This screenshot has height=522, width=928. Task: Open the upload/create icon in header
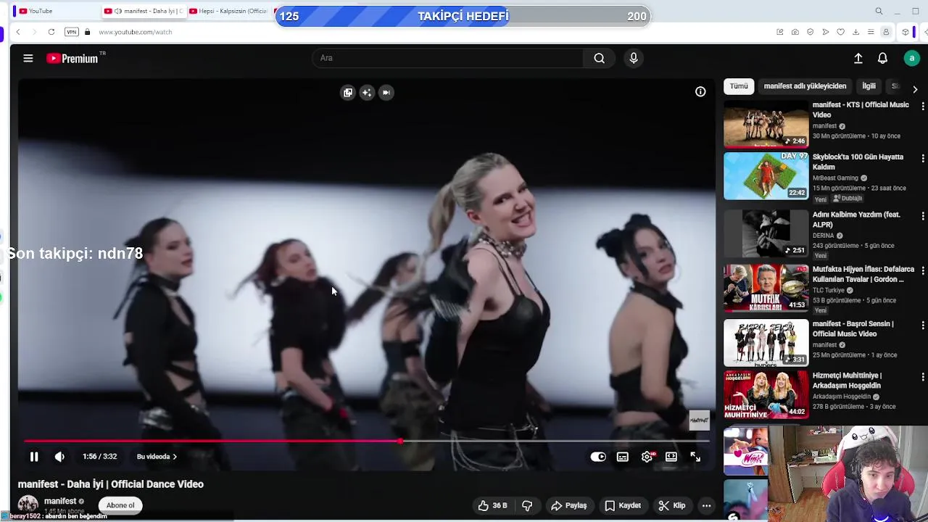click(x=858, y=58)
